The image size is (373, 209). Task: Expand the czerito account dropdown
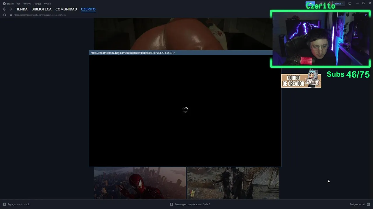[x=338, y=3]
